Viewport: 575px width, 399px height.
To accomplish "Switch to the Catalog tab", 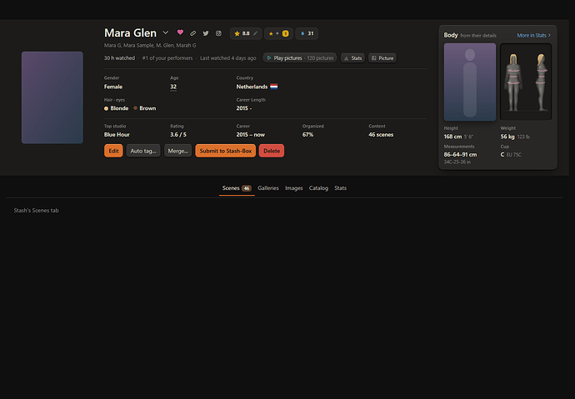I will pos(318,188).
